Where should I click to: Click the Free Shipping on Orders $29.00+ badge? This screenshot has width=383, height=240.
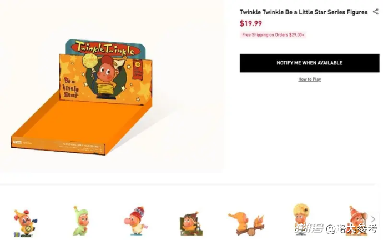pos(273,34)
